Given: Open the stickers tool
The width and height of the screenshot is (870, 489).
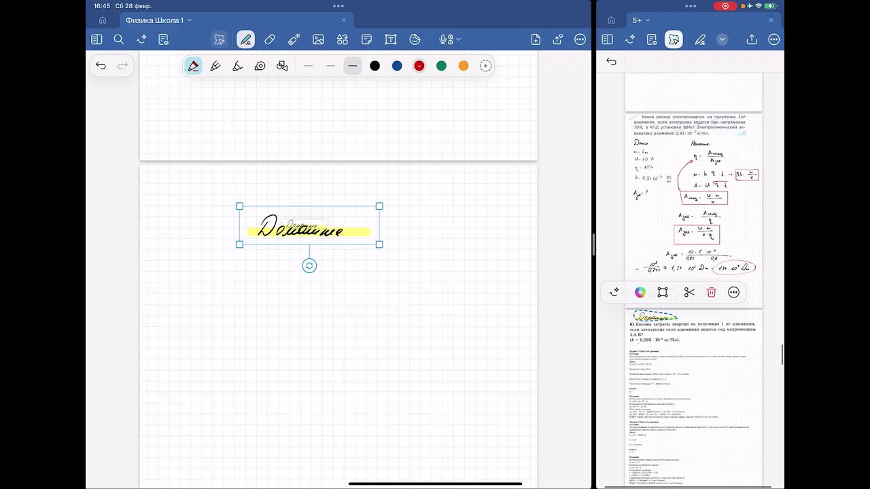Looking at the screenshot, I should [415, 39].
